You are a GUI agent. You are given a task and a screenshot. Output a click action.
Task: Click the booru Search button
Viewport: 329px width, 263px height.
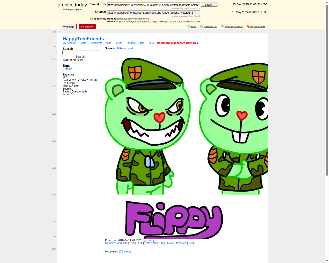[80, 57]
